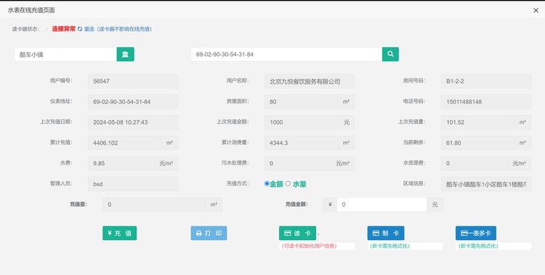Image resolution: width=545 pixels, height=275 pixels.
Task: Click the 读卡 read card button
Action: 297,234
